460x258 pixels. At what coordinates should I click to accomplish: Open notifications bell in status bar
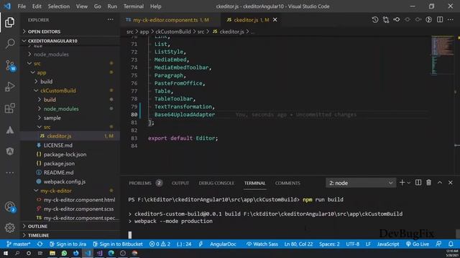pos(451,244)
